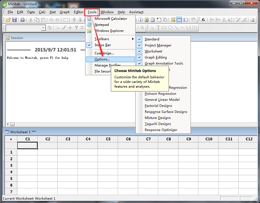Click the Save Project floppy disk icon
Viewport: 260px width, 203px height.
pos(14,20)
